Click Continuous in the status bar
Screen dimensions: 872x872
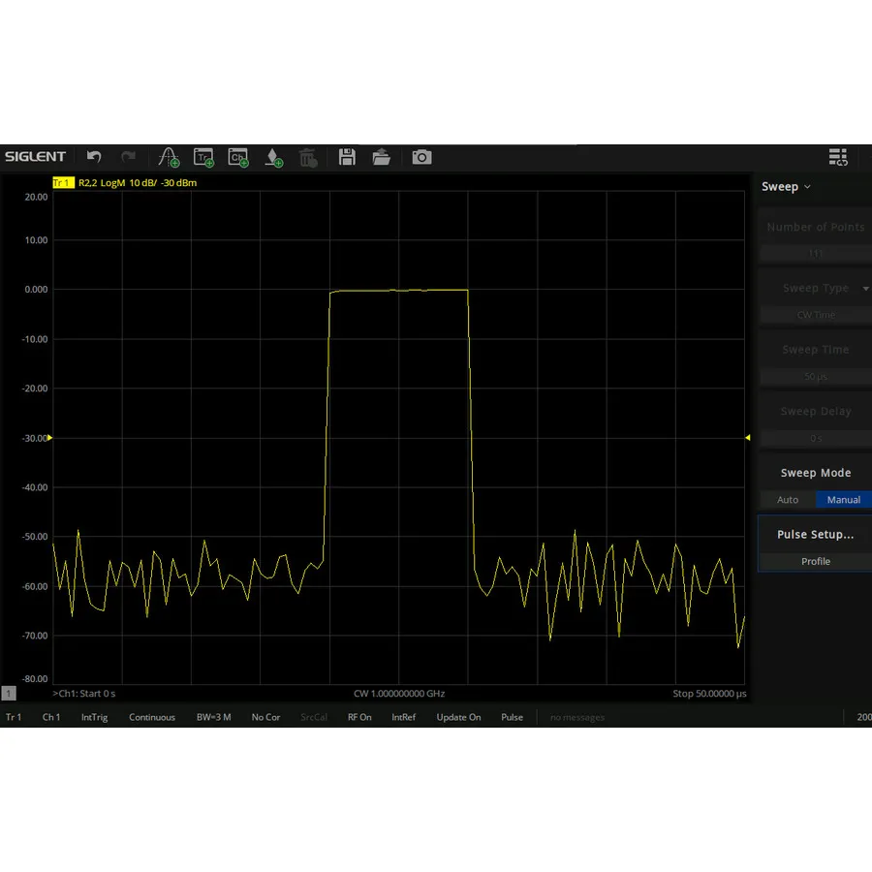tap(152, 717)
